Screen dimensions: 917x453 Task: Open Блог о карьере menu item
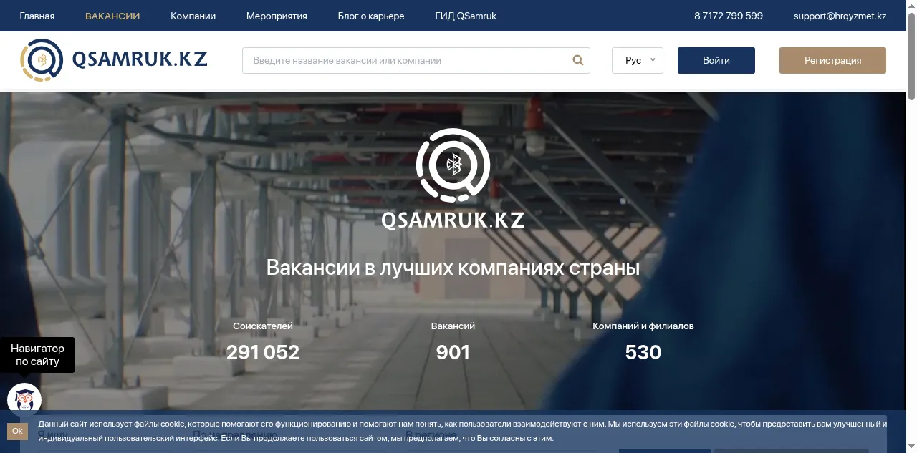click(x=371, y=16)
